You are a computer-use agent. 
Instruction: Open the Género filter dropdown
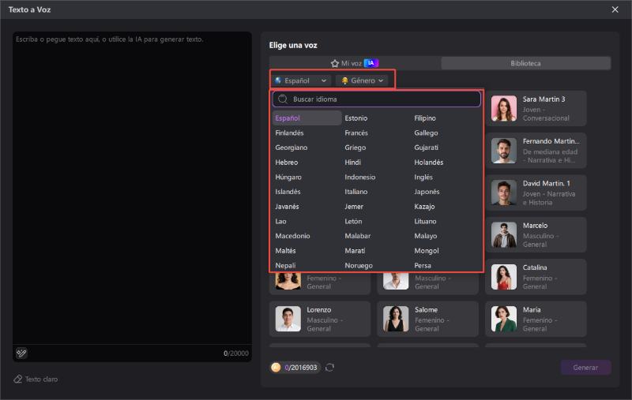coord(362,80)
